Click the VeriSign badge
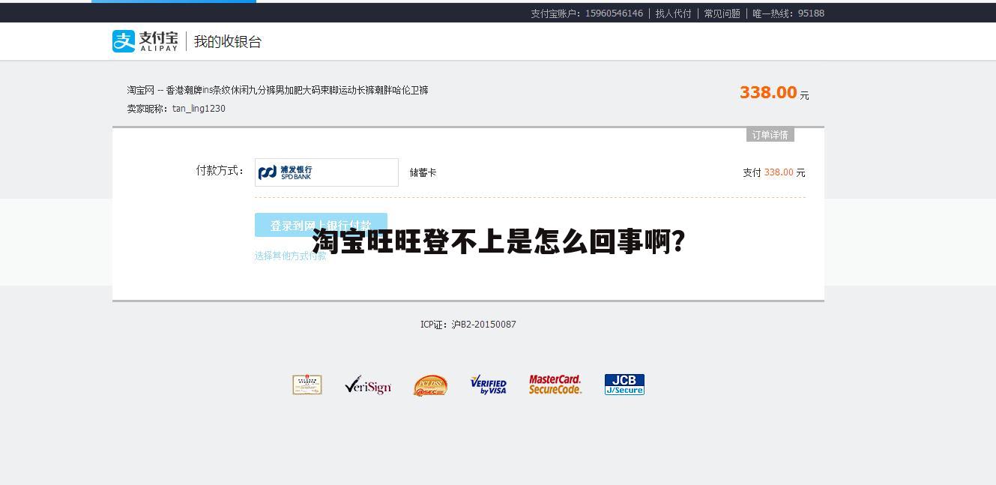Screen dimensions: 996x485 tap(368, 385)
